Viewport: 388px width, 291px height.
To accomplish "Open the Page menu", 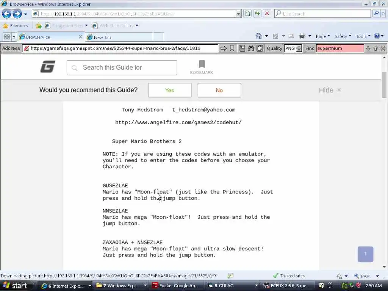I will (x=323, y=36).
